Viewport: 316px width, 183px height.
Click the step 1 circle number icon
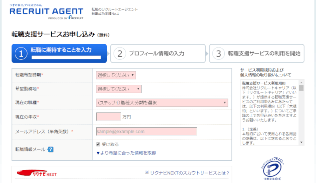[x=21, y=53]
